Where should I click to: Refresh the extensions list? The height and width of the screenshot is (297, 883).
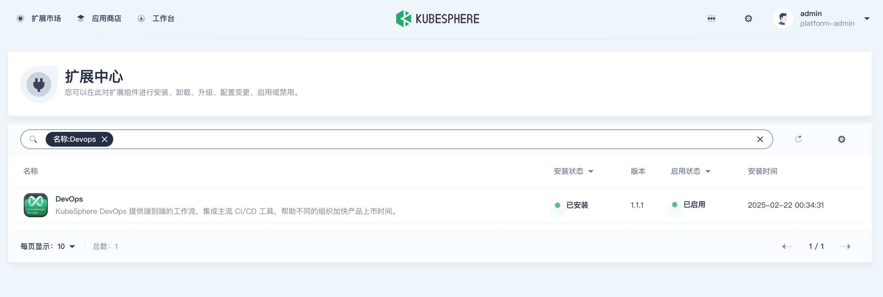click(x=798, y=139)
